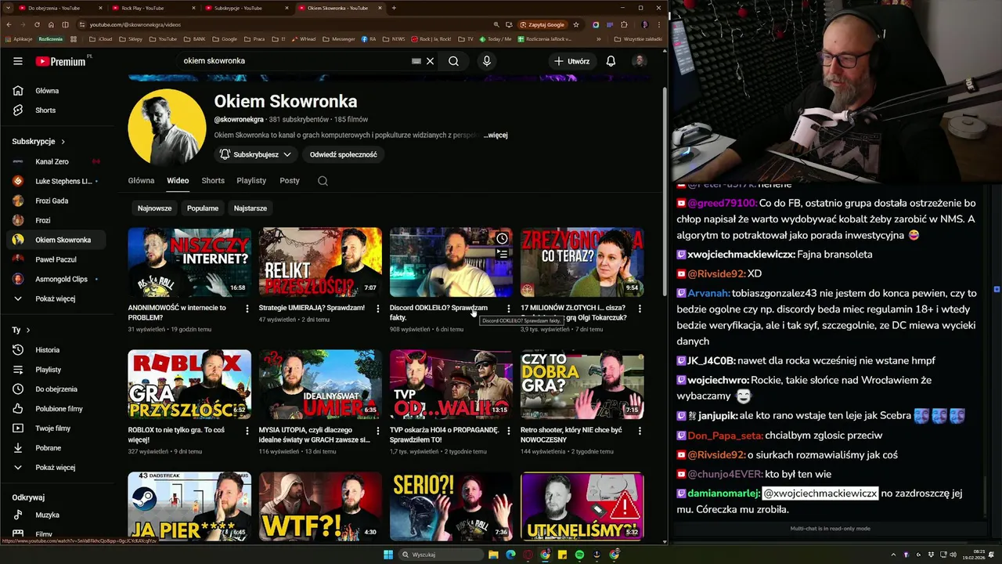Screen dimensions: 1002x564
Task: Expand channel description with ...więcej
Action: point(496,135)
